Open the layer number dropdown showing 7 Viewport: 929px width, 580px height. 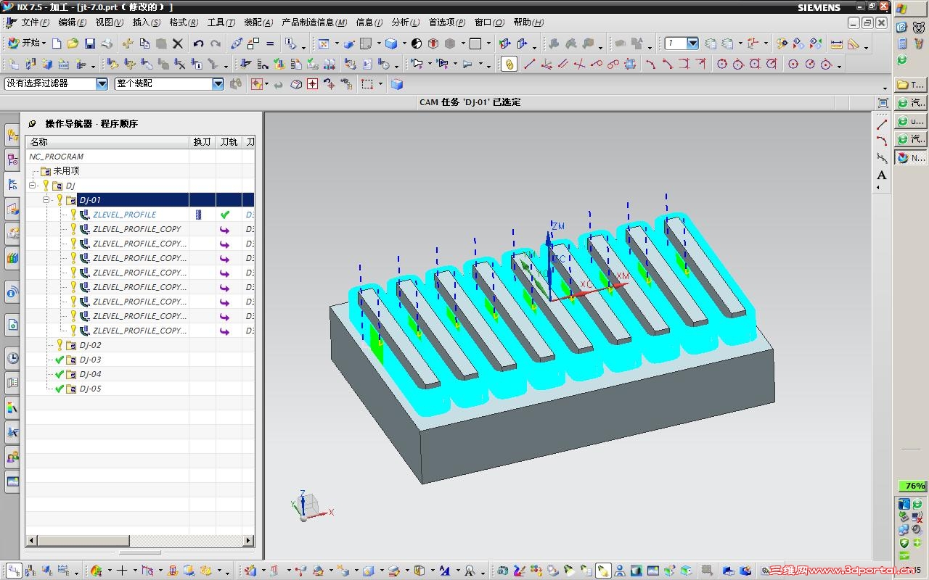point(692,43)
